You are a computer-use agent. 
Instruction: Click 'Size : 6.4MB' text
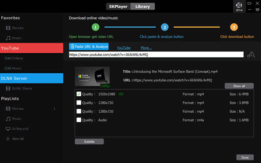point(239,94)
